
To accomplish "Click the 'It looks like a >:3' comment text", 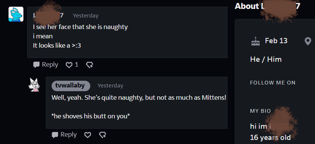I will coord(57,45).
